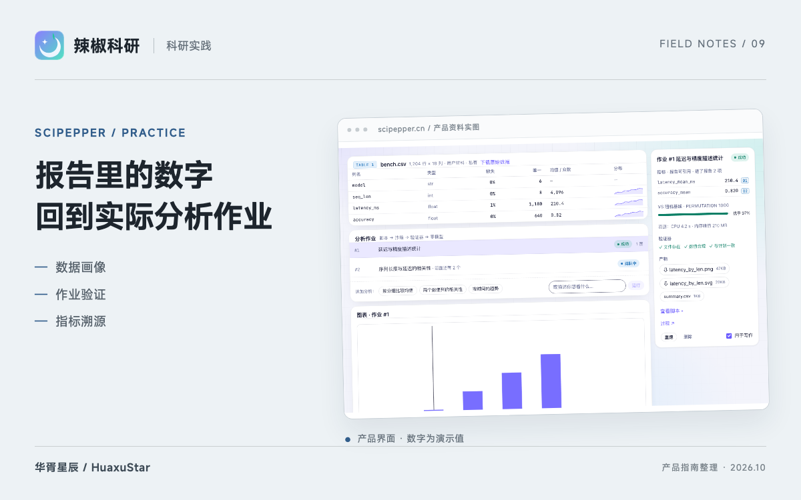
Task: Click the 数值合理 validator check
Action: tap(695, 246)
